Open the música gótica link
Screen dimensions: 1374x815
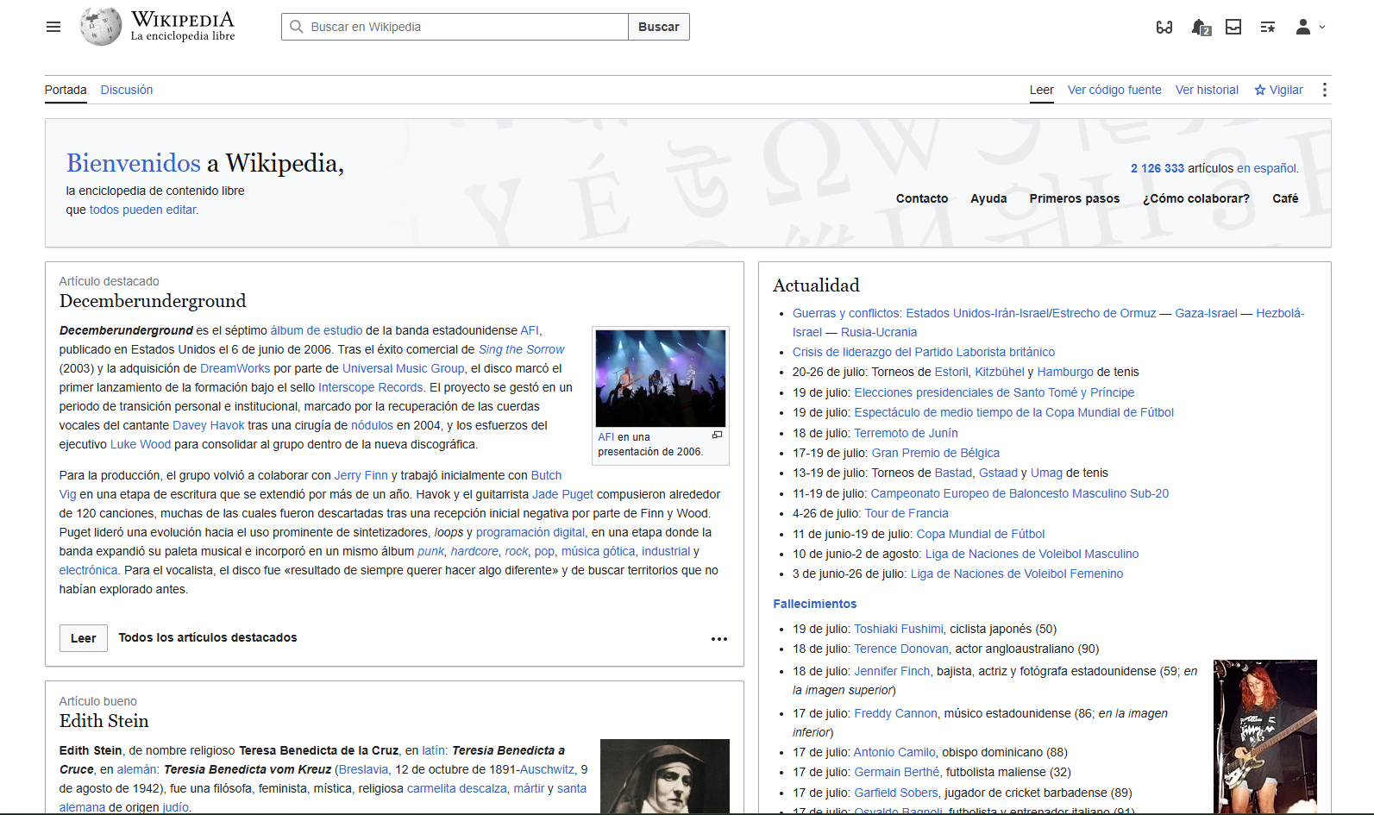coord(598,551)
